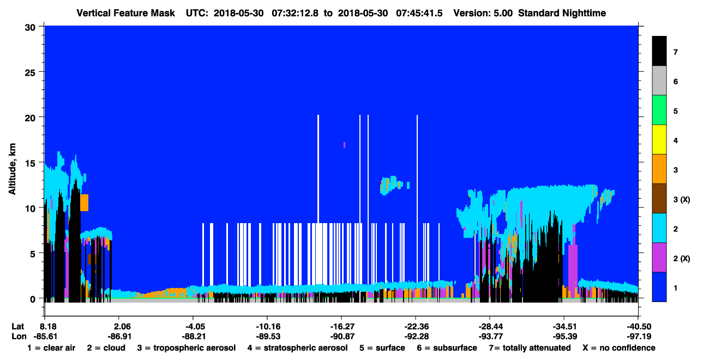Click legend text '1 = clear air'
Viewport: 709px width, 363px height.
pyautogui.click(x=51, y=348)
